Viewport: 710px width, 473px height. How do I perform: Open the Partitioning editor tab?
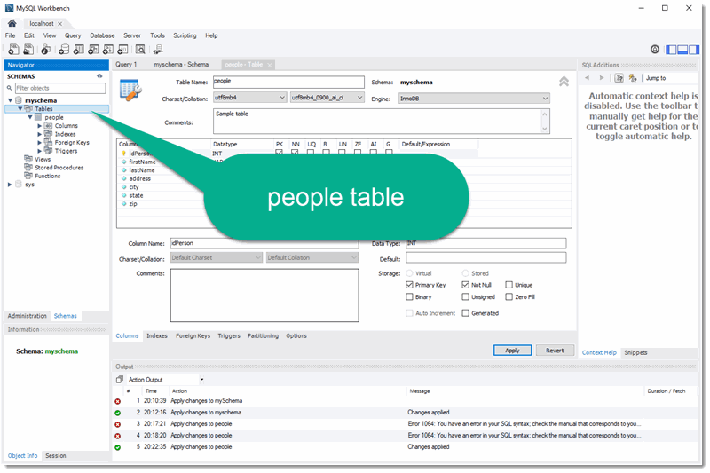tap(263, 335)
